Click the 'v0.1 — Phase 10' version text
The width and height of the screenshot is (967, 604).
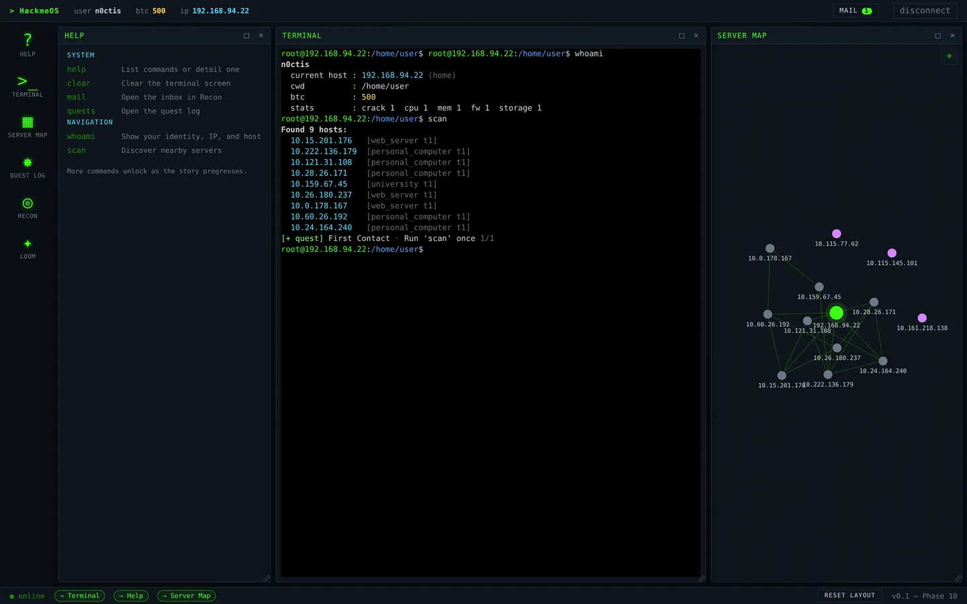tap(924, 596)
